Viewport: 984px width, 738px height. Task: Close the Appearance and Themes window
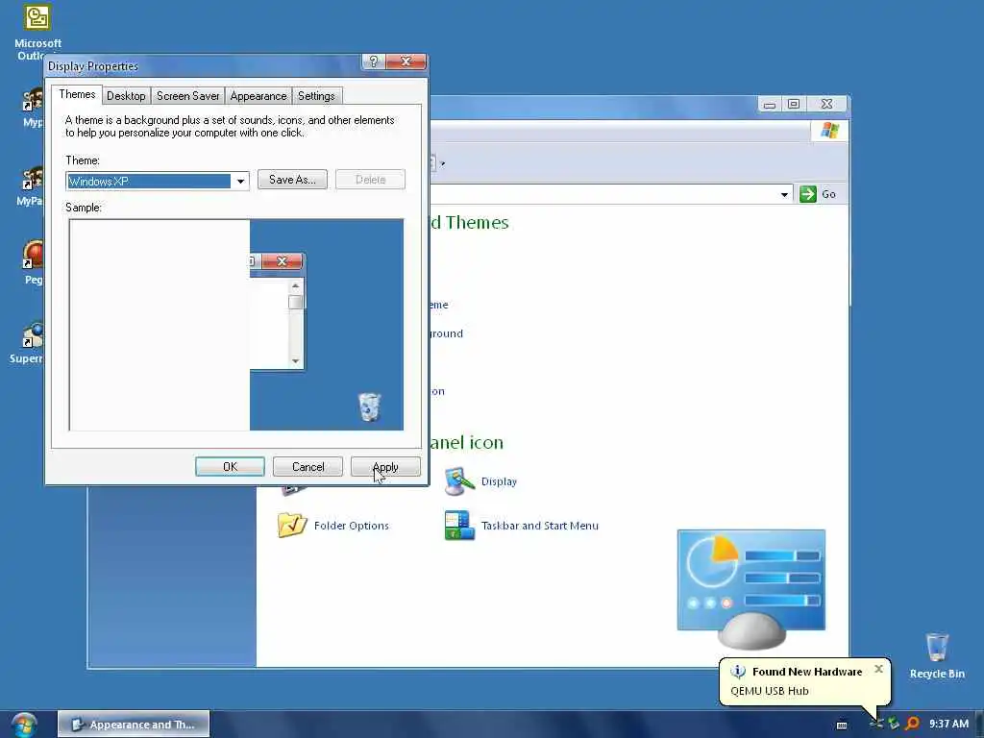[x=826, y=104]
